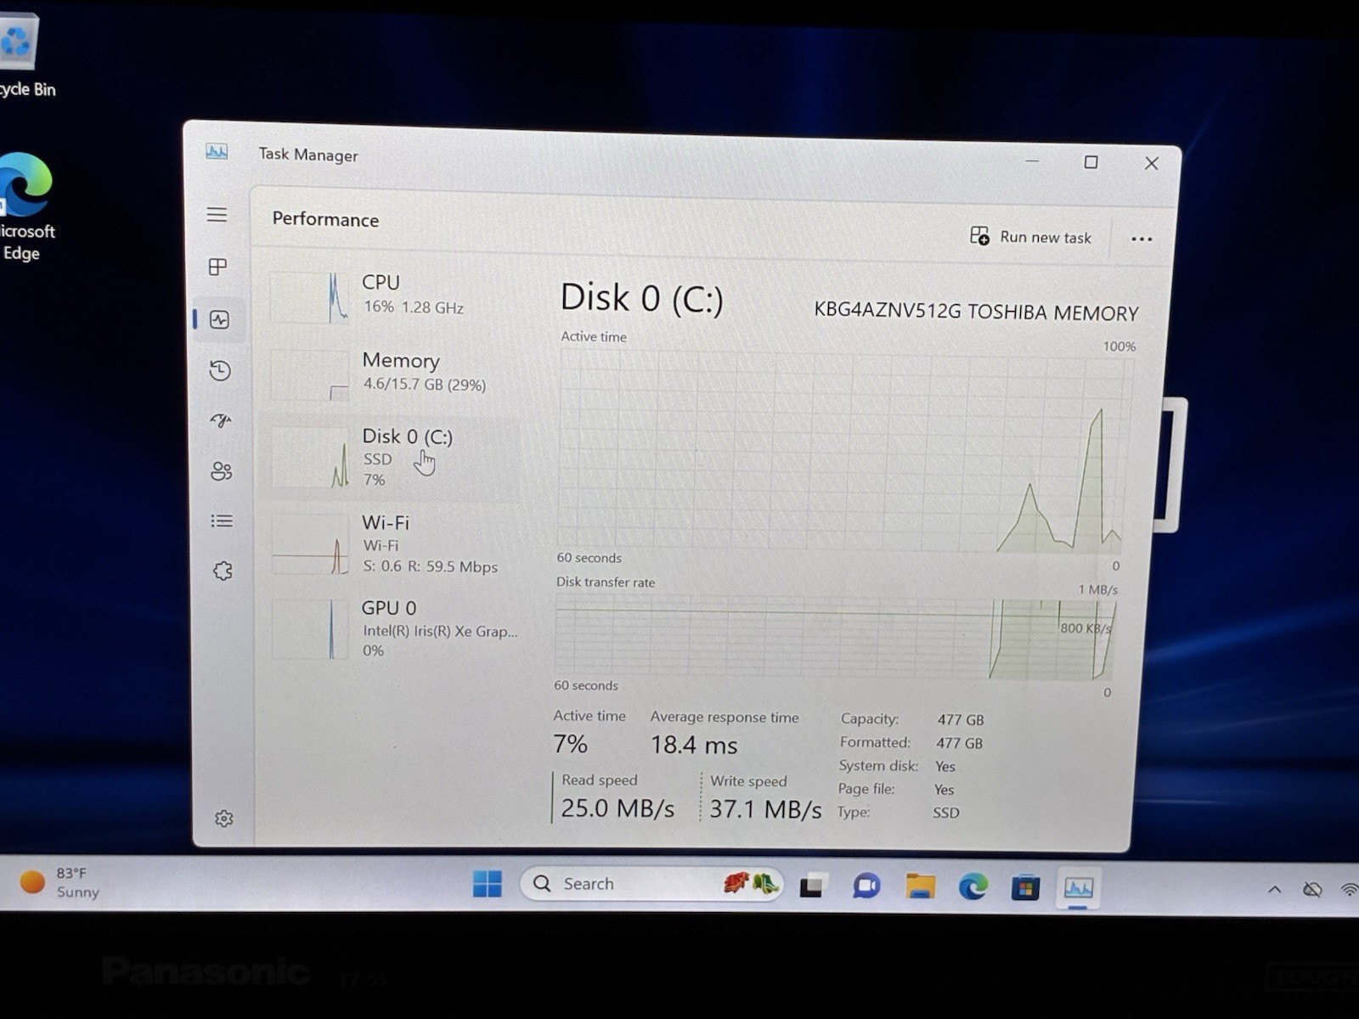Open the Users page icon

pos(221,471)
